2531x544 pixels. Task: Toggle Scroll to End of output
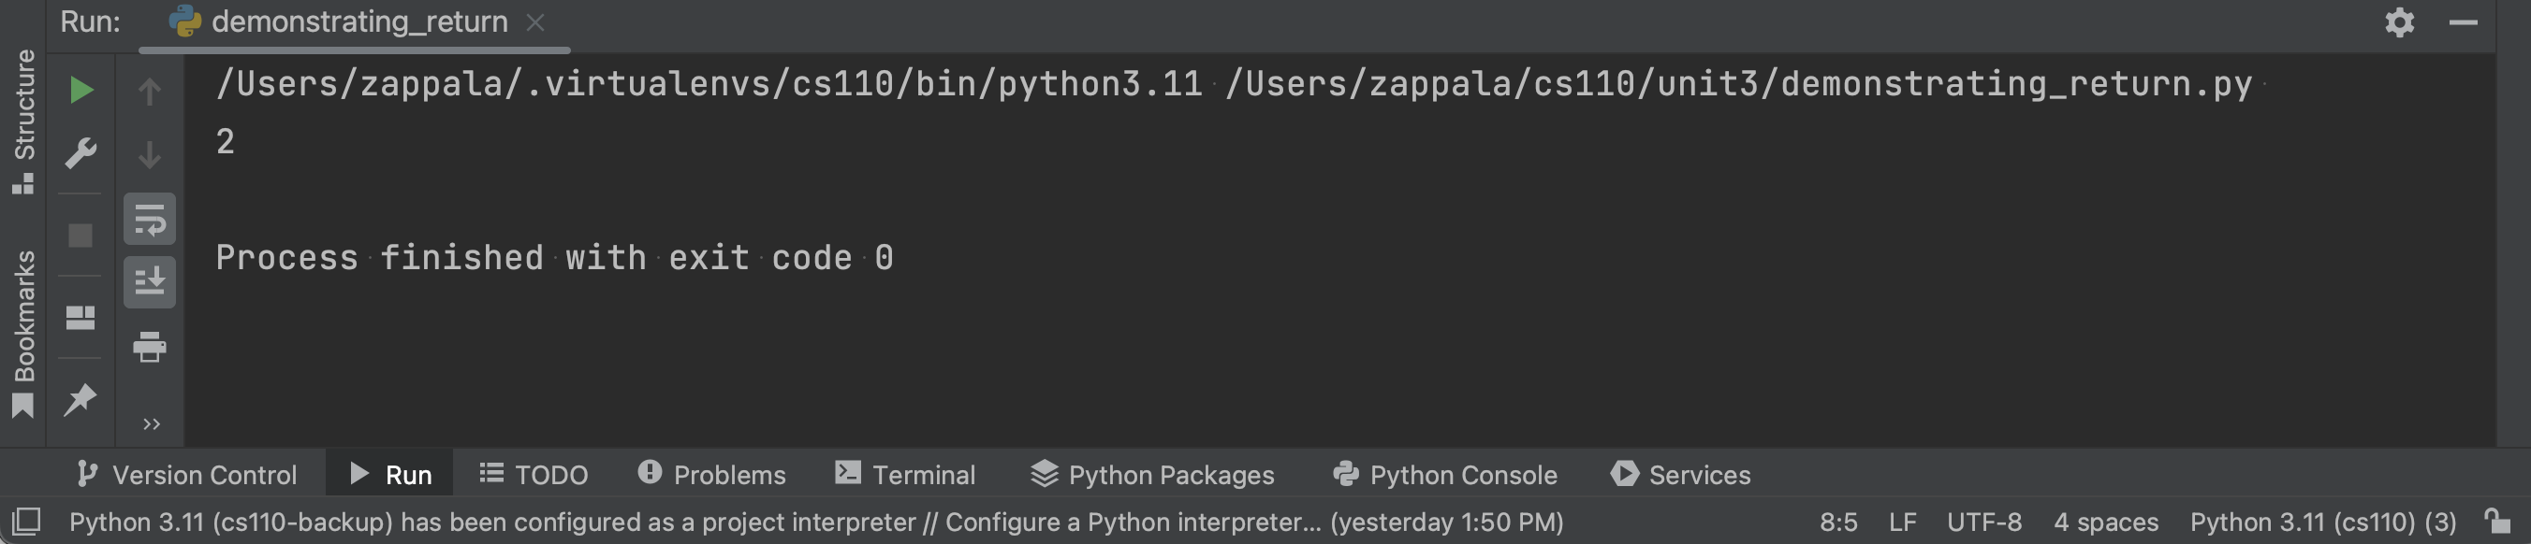pos(150,283)
